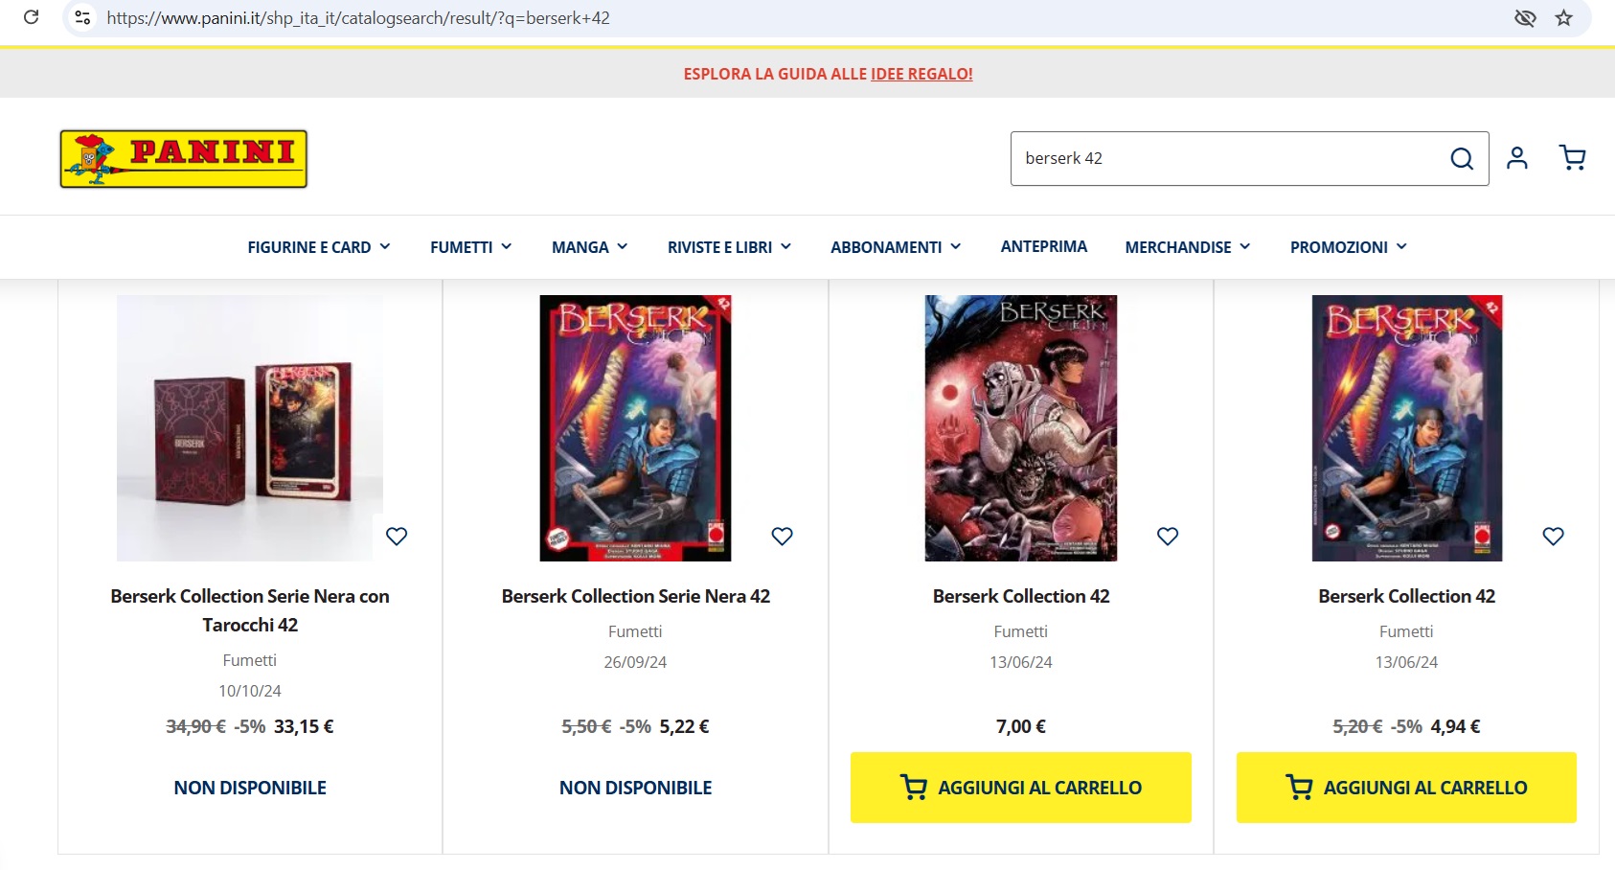Open site information icon in address bar

click(x=83, y=17)
